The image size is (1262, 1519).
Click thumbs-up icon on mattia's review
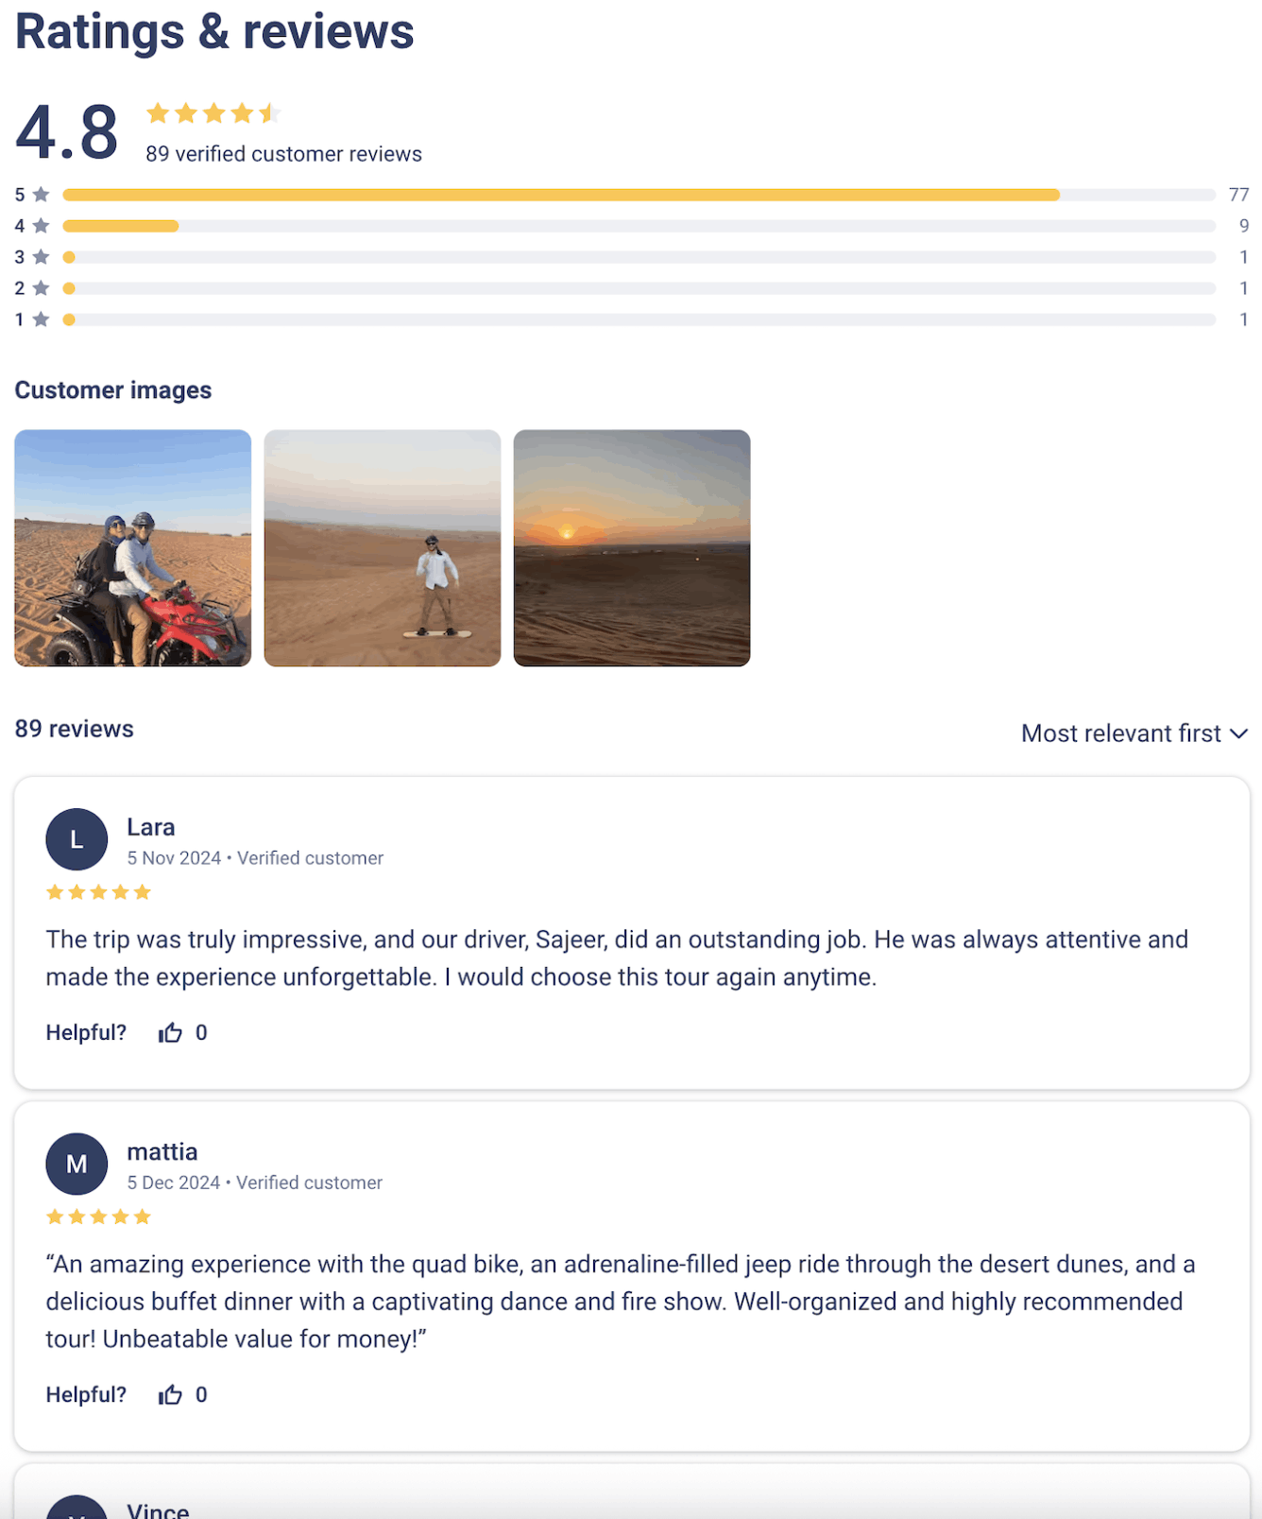pyautogui.click(x=170, y=1394)
